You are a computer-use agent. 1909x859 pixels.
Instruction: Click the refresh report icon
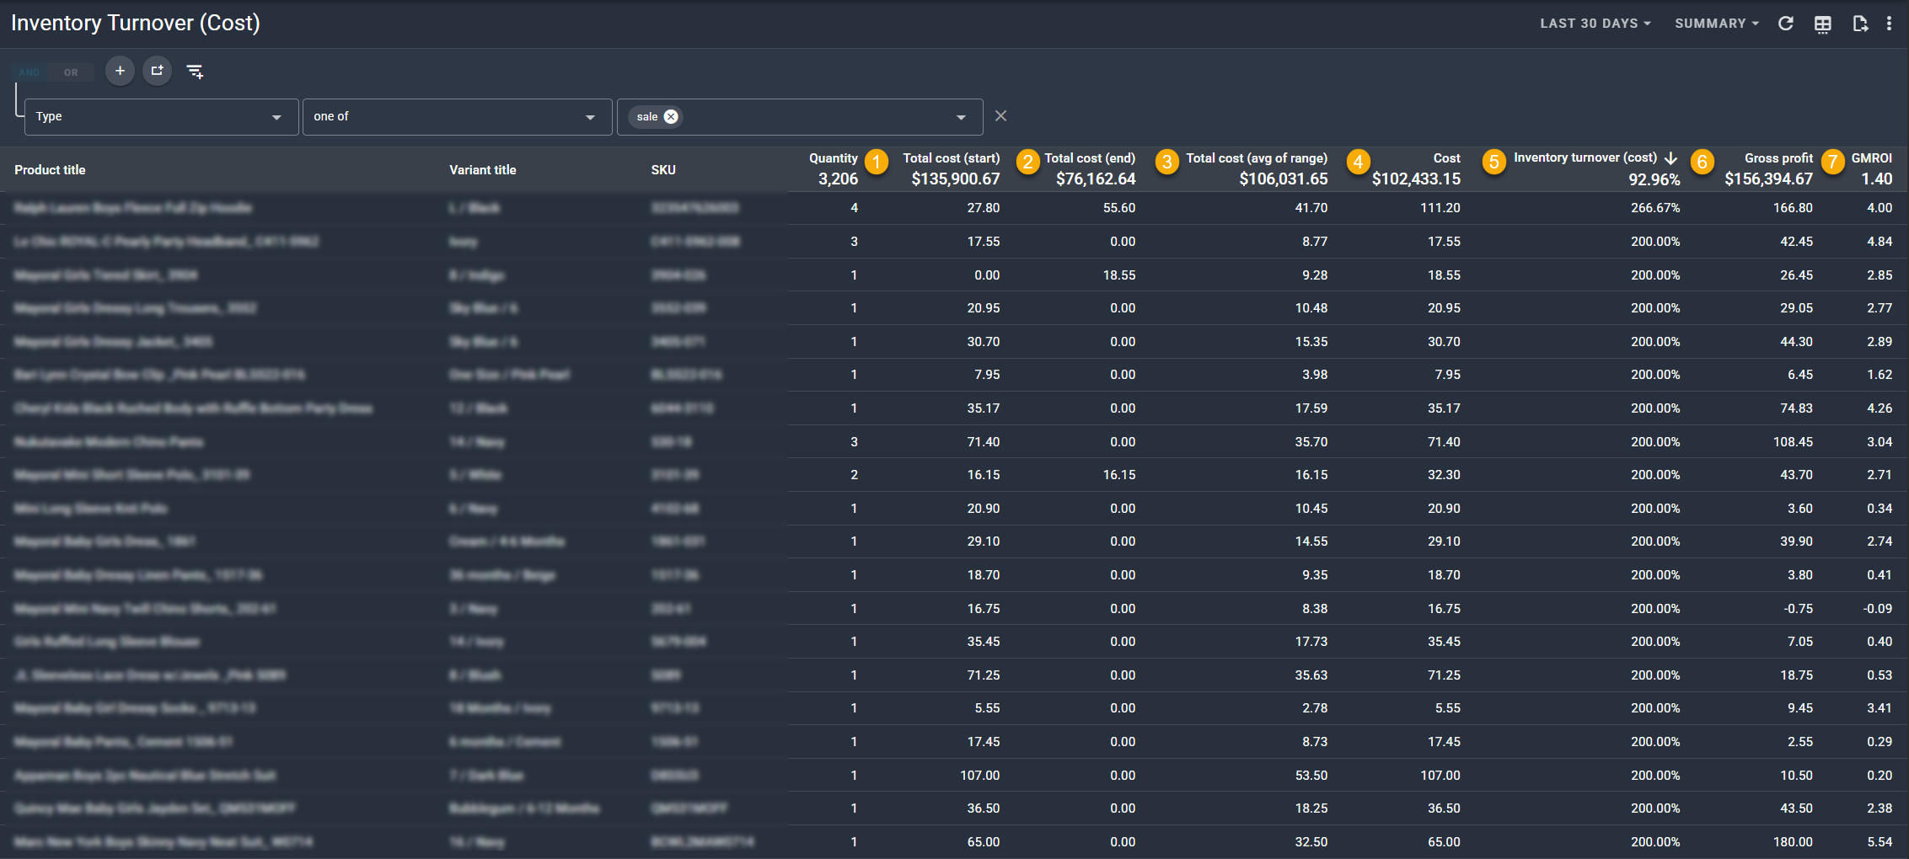1785,24
